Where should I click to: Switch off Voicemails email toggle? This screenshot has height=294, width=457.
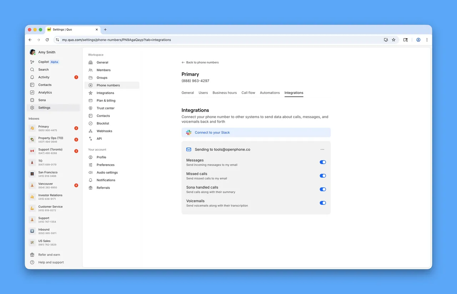(x=323, y=203)
